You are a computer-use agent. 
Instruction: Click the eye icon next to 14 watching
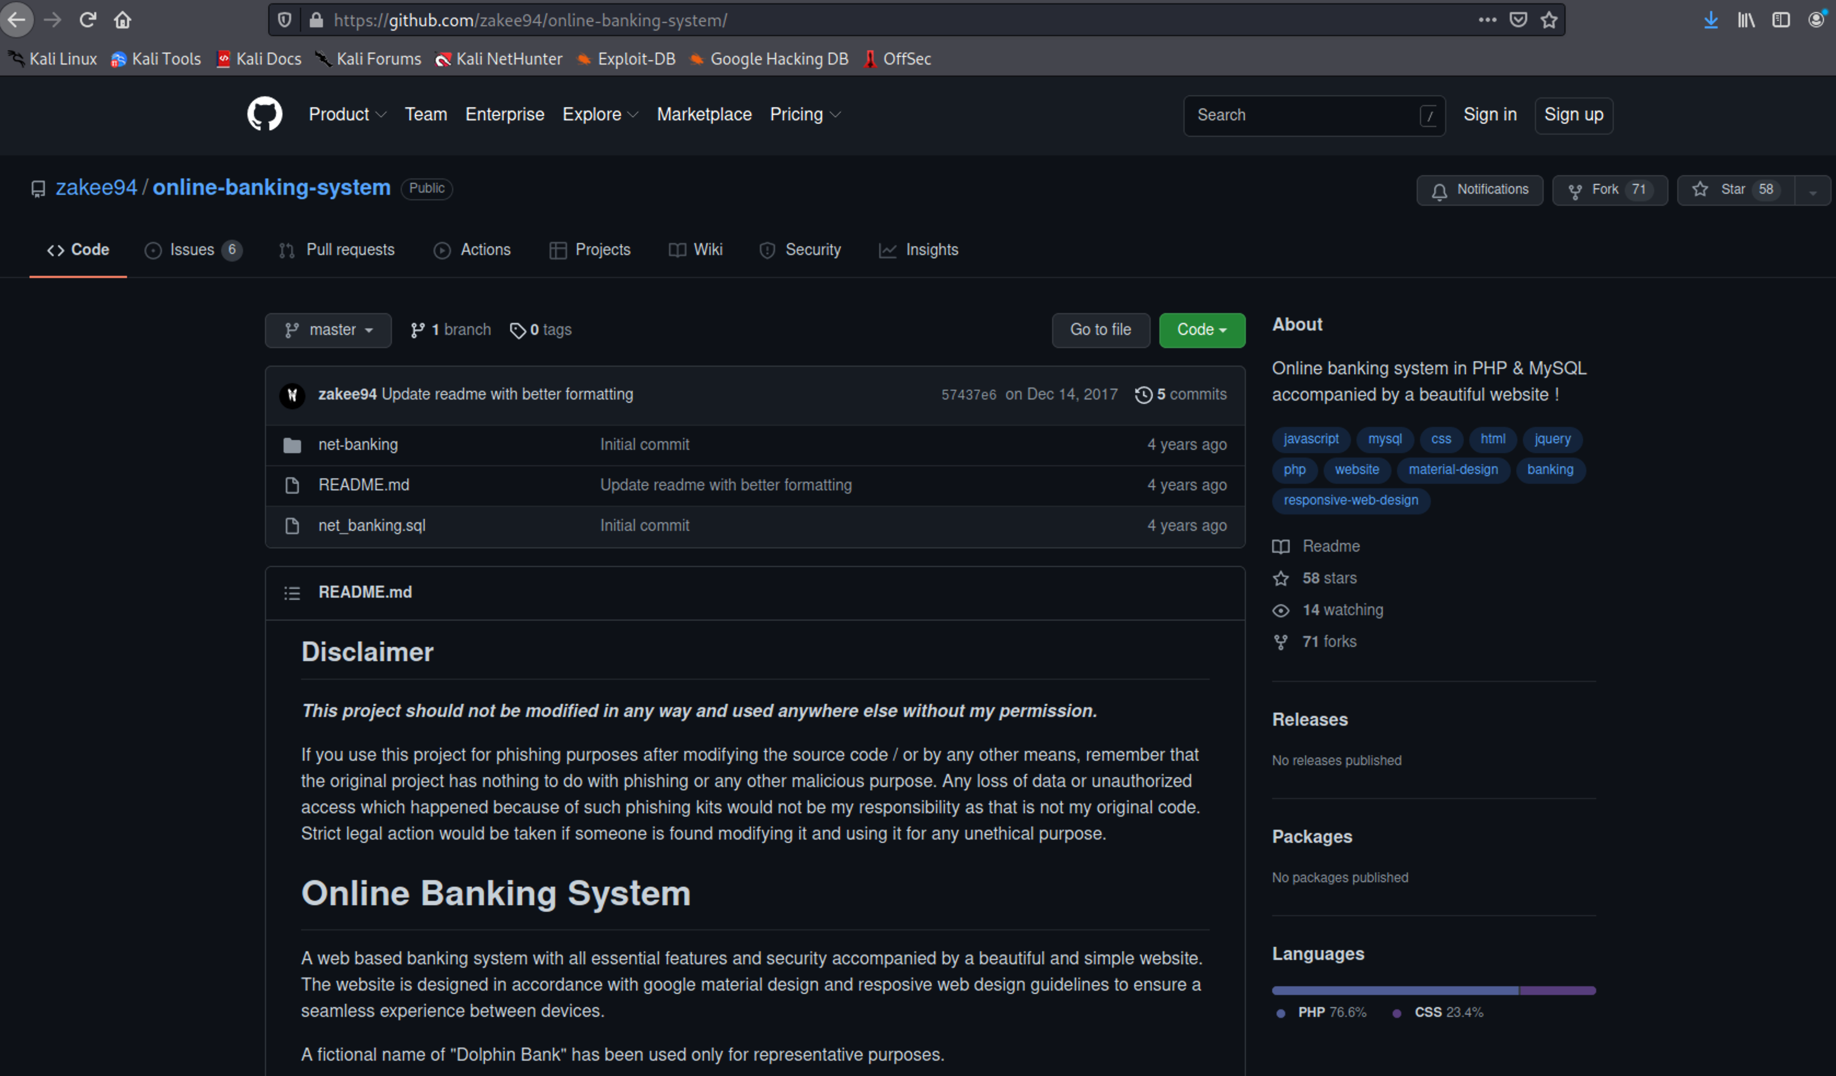click(1281, 610)
